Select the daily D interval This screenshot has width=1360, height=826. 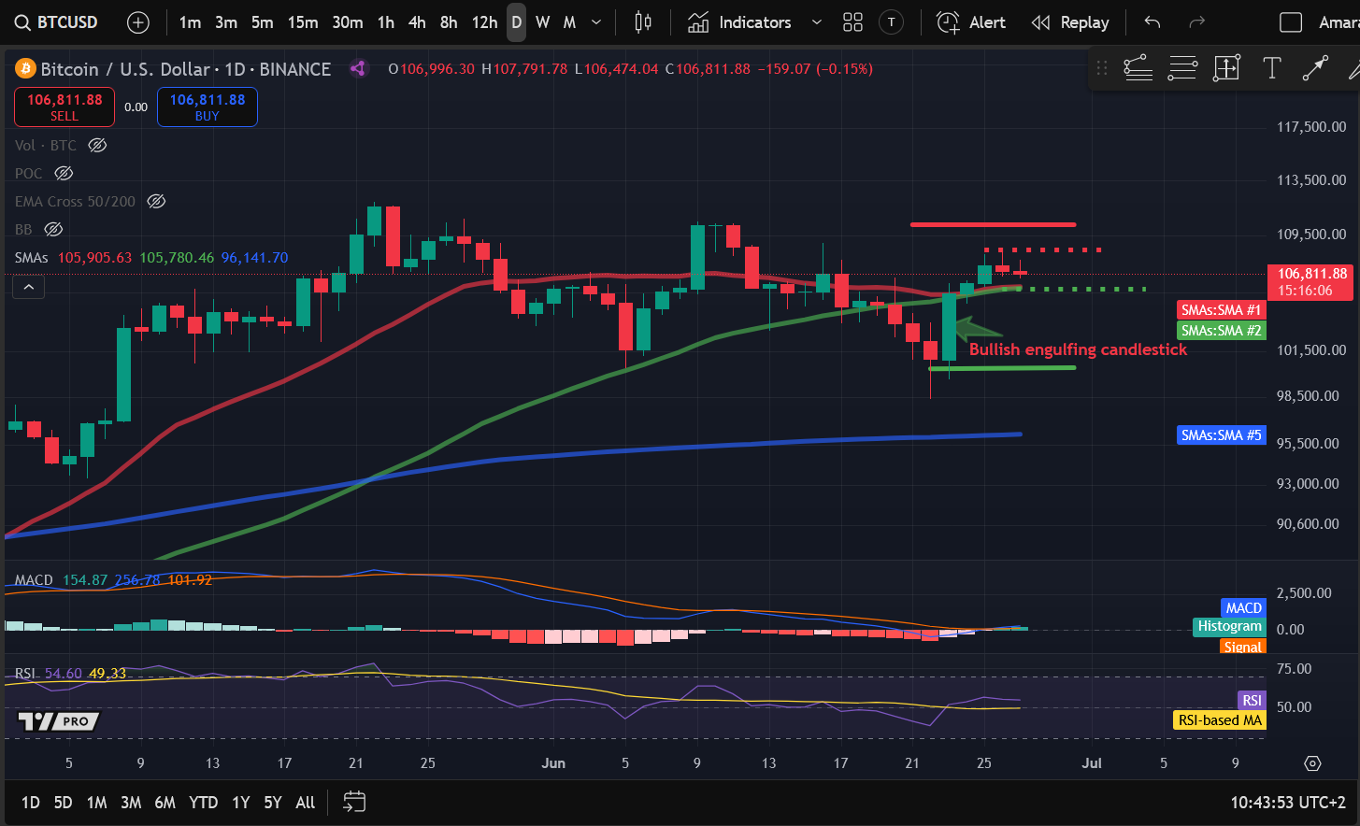click(x=517, y=22)
